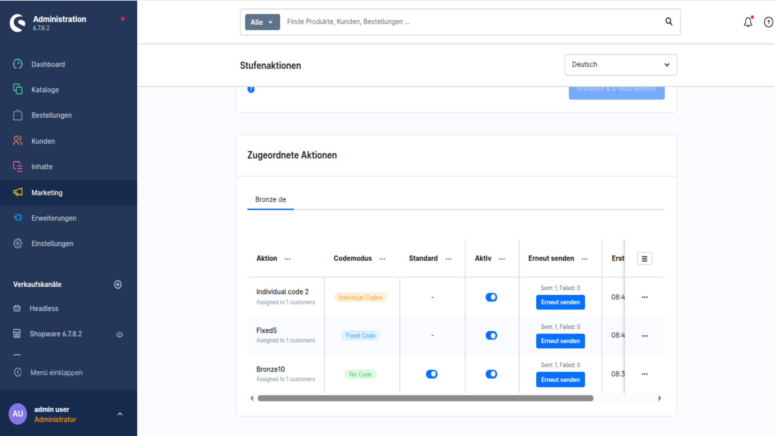Toggle Aktiv switch for Fixed5

(x=491, y=335)
